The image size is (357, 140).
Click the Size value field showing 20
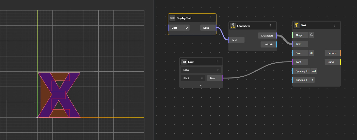(311, 53)
